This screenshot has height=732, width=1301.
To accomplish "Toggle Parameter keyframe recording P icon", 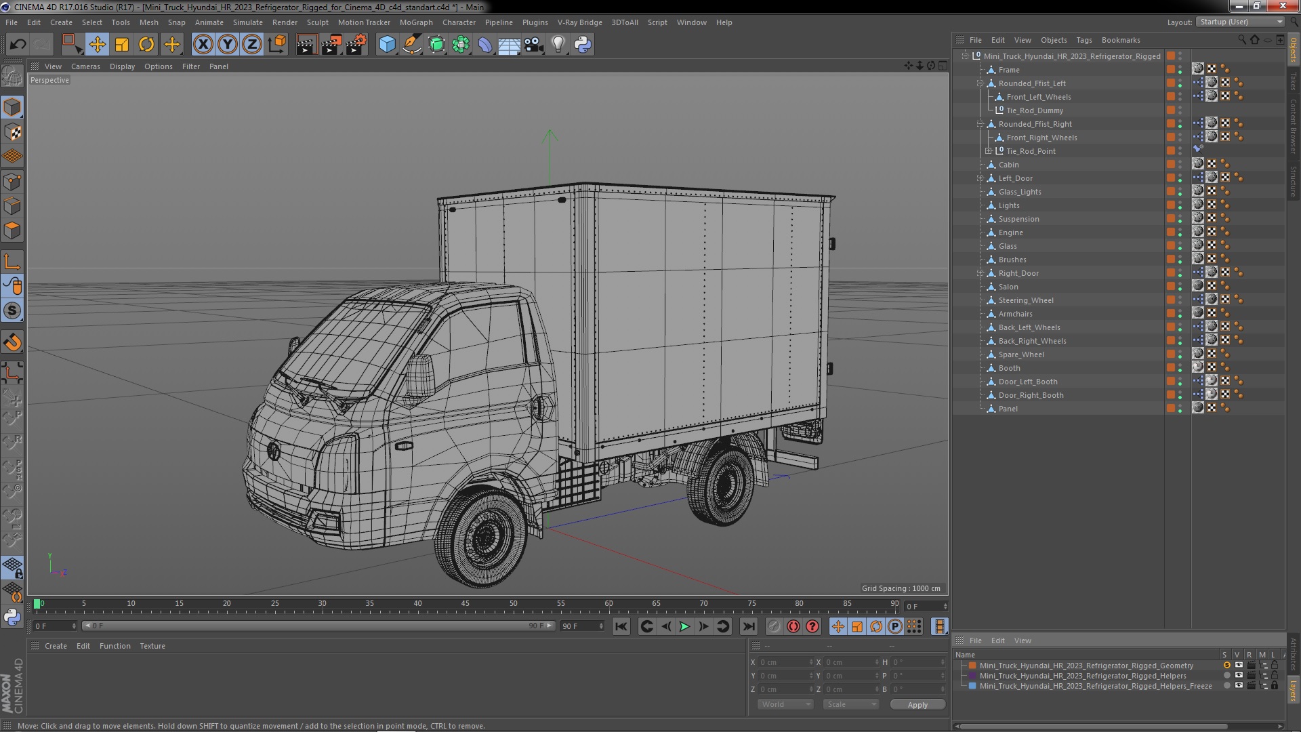I will click(x=895, y=627).
